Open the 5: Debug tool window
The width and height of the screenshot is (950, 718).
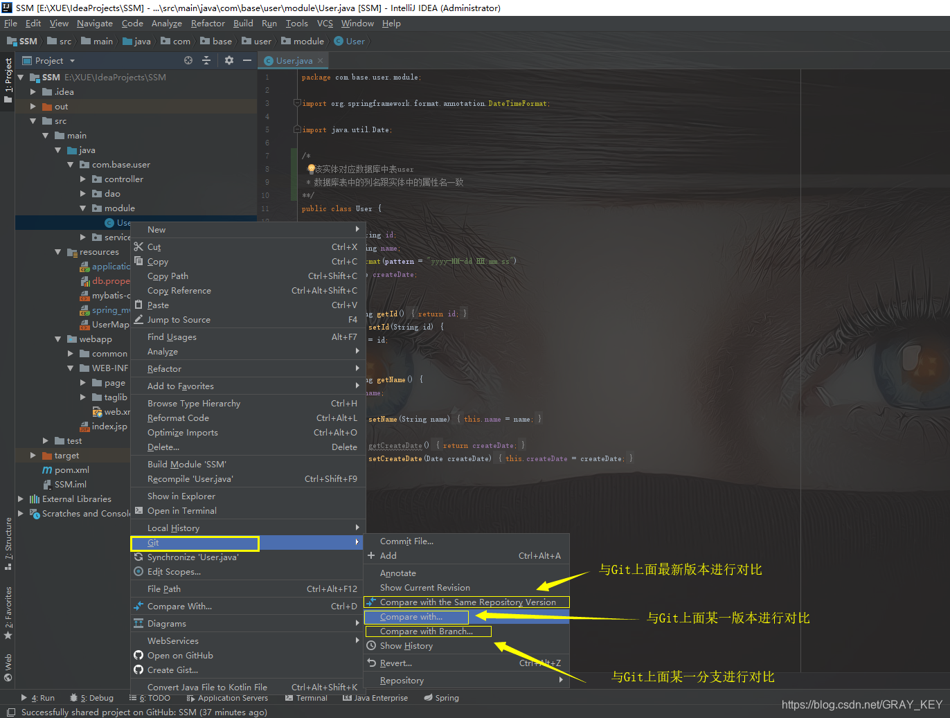click(91, 698)
